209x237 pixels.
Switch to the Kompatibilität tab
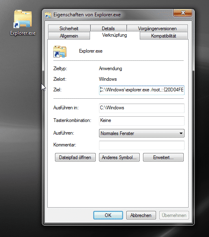[x=164, y=36]
